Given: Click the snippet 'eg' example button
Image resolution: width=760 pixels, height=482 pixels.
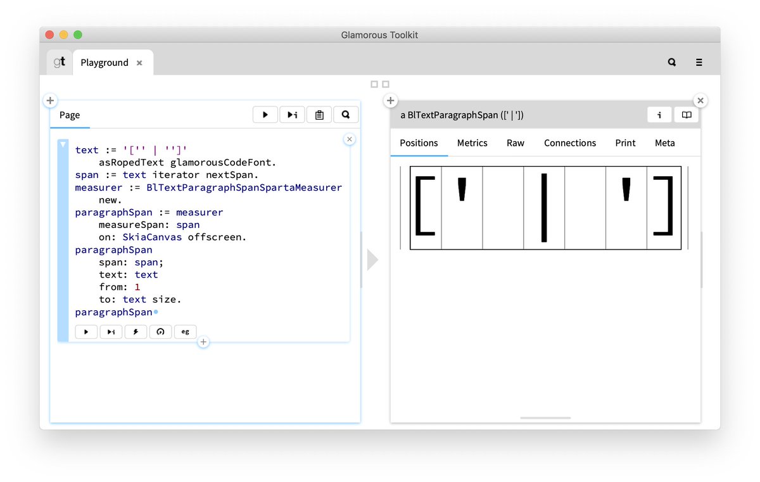Looking at the screenshot, I should [x=185, y=331].
